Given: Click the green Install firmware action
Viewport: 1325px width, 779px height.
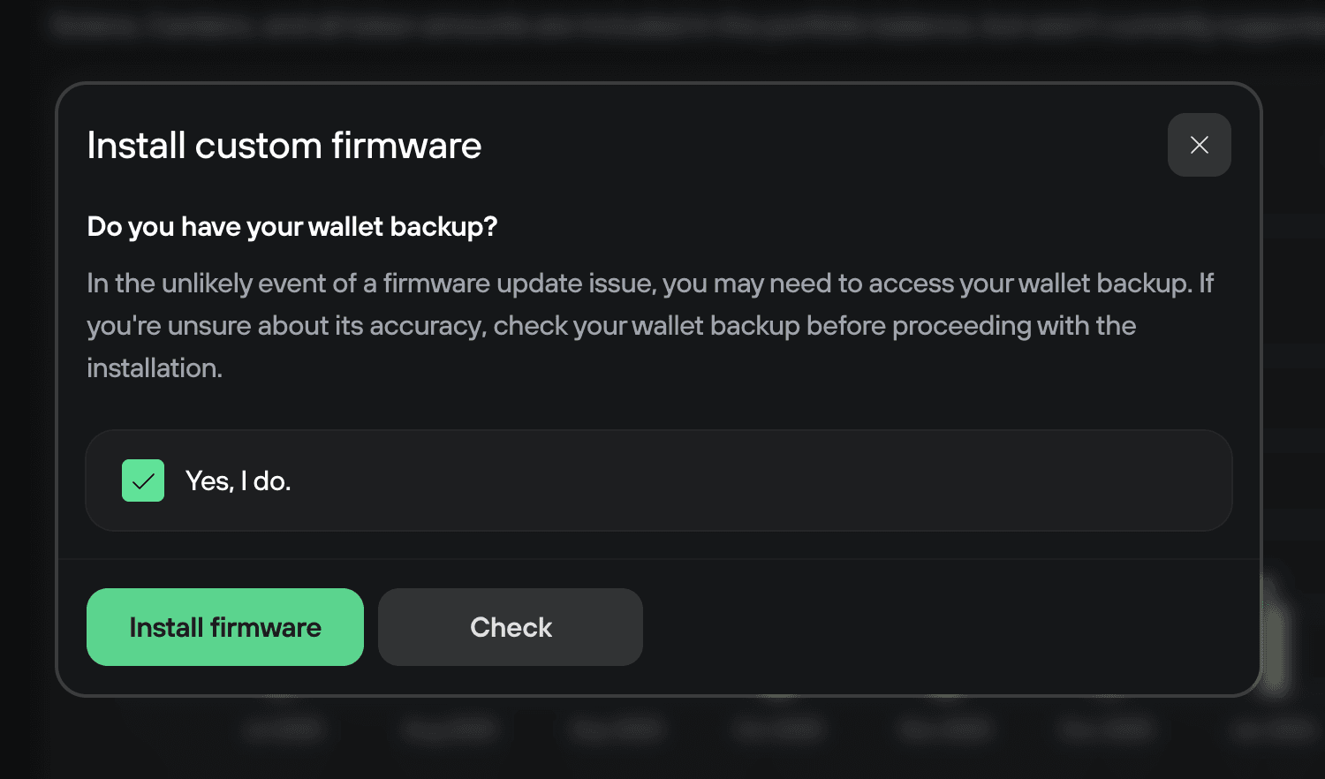Looking at the screenshot, I should click(x=224, y=626).
